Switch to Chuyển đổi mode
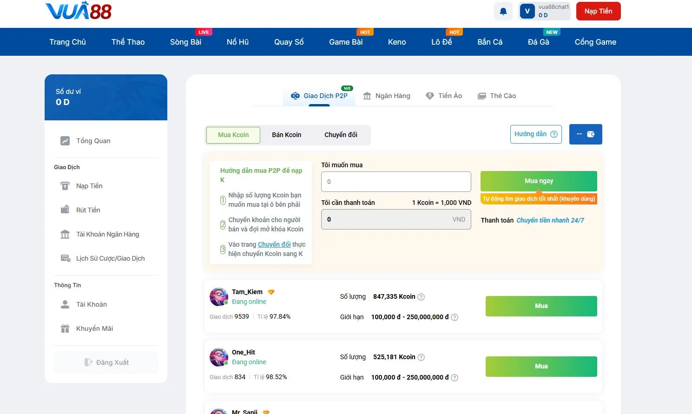This screenshot has height=414, width=692. (x=341, y=135)
